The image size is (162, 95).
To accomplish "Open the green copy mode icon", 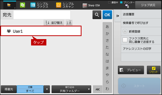I will [22, 5].
